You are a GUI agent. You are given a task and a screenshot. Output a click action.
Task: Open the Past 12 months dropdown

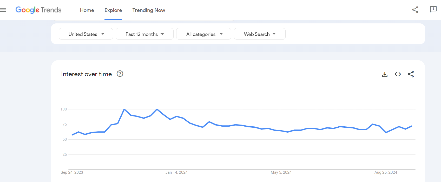pos(144,34)
